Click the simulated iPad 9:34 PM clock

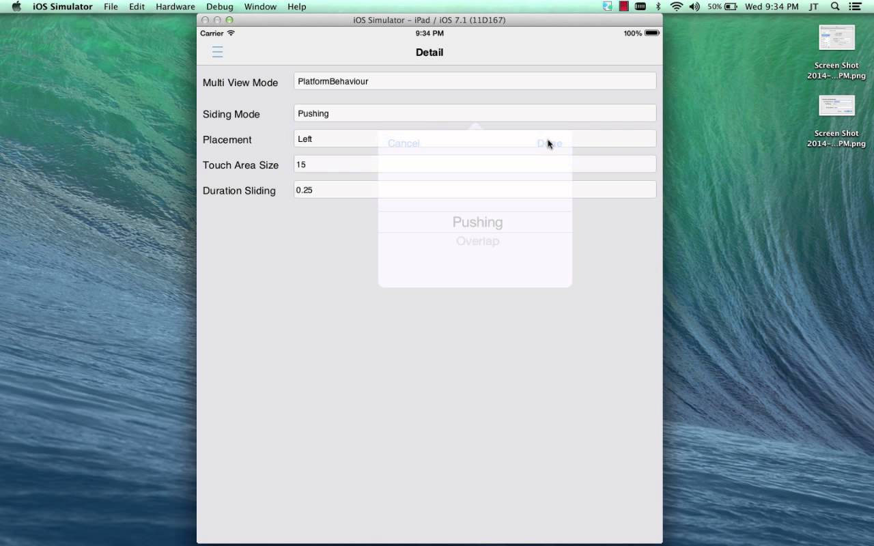429,33
